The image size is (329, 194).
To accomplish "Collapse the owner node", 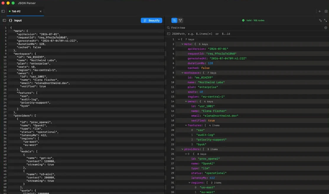I will click(x=186, y=101).
